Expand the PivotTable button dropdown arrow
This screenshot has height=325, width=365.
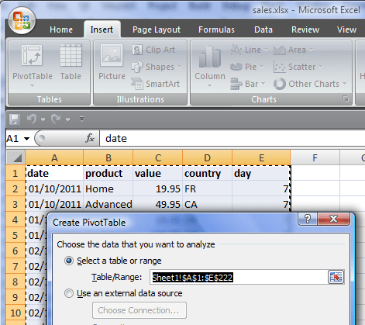pos(32,85)
